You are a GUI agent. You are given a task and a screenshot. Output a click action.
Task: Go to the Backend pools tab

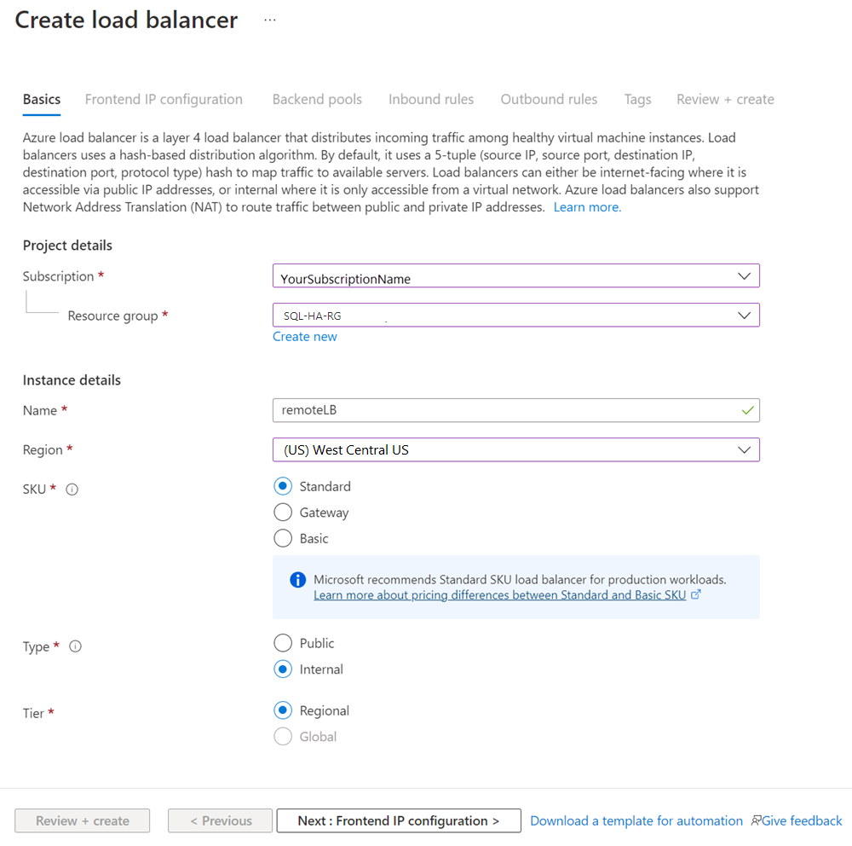[x=317, y=99]
